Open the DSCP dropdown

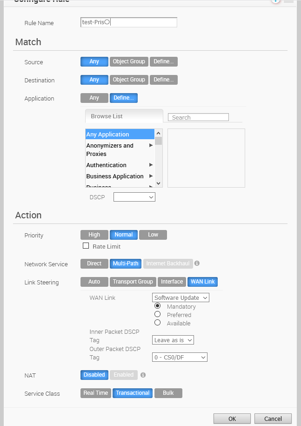click(x=134, y=197)
